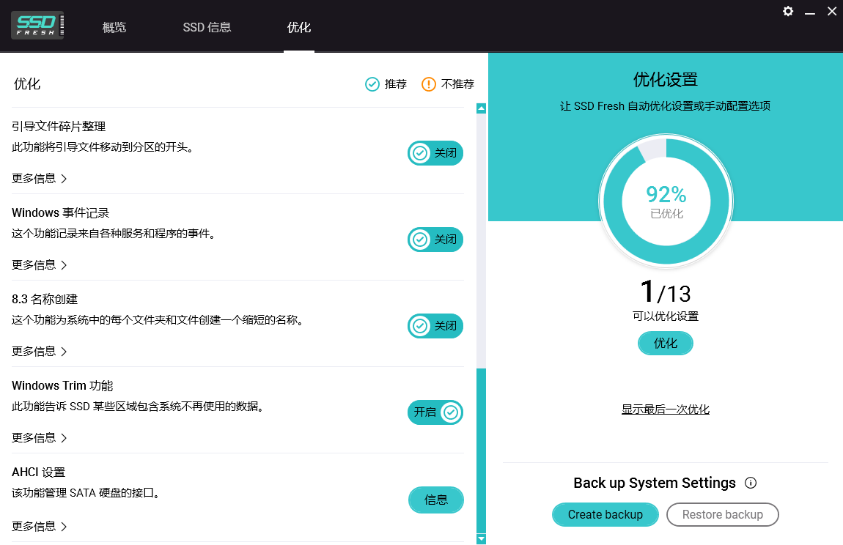This screenshot has width=843, height=545.
Task: Open the SSD 信息 tab
Action: pyautogui.click(x=207, y=28)
